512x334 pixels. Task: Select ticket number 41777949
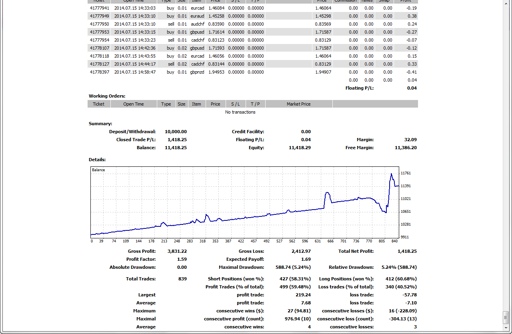pyautogui.click(x=100, y=16)
